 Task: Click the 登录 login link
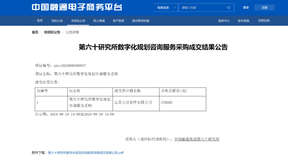pyautogui.click(x=246, y=7)
